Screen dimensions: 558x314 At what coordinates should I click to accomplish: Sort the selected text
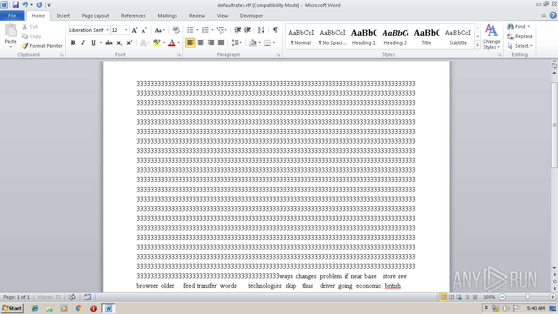(x=261, y=30)
